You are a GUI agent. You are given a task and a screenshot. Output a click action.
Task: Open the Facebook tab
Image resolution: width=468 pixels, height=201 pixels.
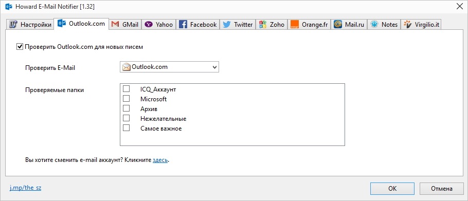point(198,25)
